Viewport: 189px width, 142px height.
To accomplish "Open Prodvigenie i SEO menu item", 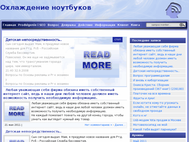I will pos(32,25).
